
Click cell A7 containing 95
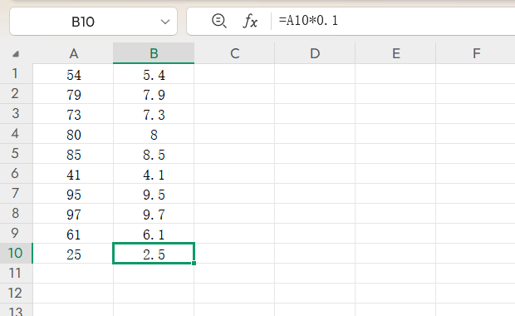73,194
